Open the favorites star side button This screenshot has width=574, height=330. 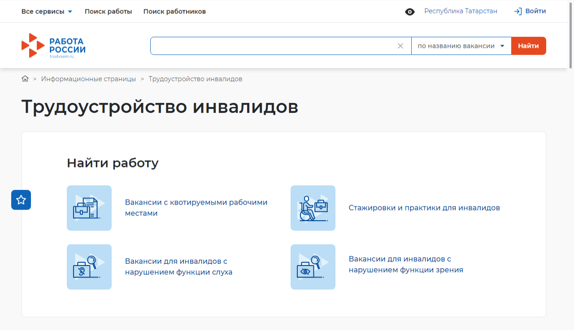point(21,200)
